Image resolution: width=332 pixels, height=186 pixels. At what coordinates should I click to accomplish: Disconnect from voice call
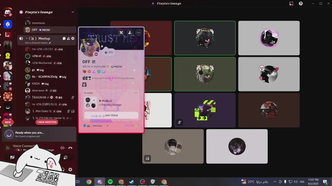pyautogui.click(x=70, y=148)
